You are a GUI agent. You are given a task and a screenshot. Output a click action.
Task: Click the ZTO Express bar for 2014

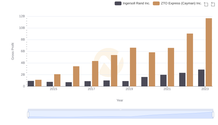tap(38, 83)
